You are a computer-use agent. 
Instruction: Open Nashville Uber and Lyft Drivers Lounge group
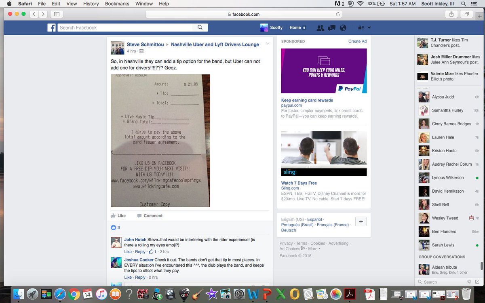click(215, 44)
